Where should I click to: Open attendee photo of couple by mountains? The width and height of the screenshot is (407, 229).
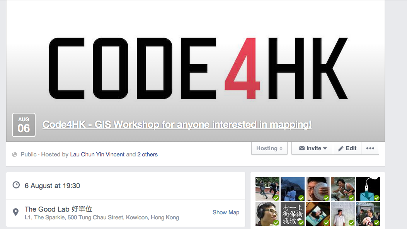pos(293,189)
